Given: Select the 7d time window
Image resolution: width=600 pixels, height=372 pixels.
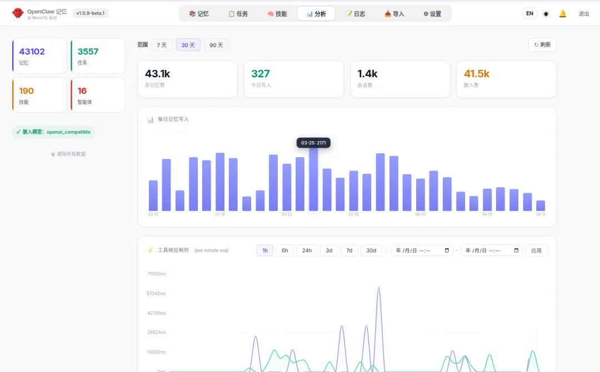Looking at the screenshot, I should pyautogui.click(x=349, y=250).
